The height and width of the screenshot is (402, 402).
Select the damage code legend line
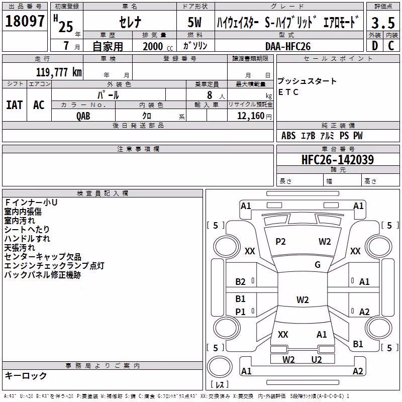click(176, 396)
